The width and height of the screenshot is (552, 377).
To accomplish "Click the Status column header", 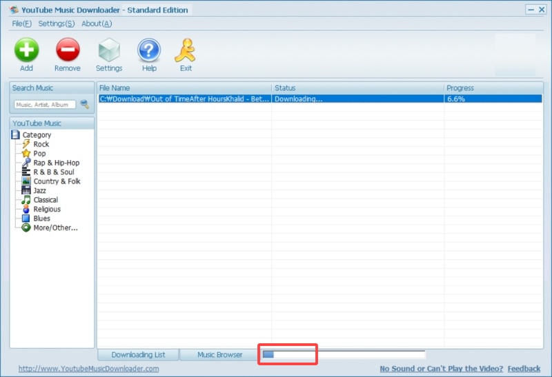I will [x=357, y=88].
